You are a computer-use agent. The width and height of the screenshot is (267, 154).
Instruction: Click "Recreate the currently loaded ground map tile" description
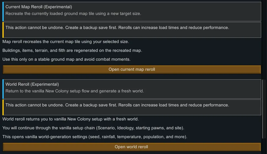pyautogui.click(x=73, y=13)
